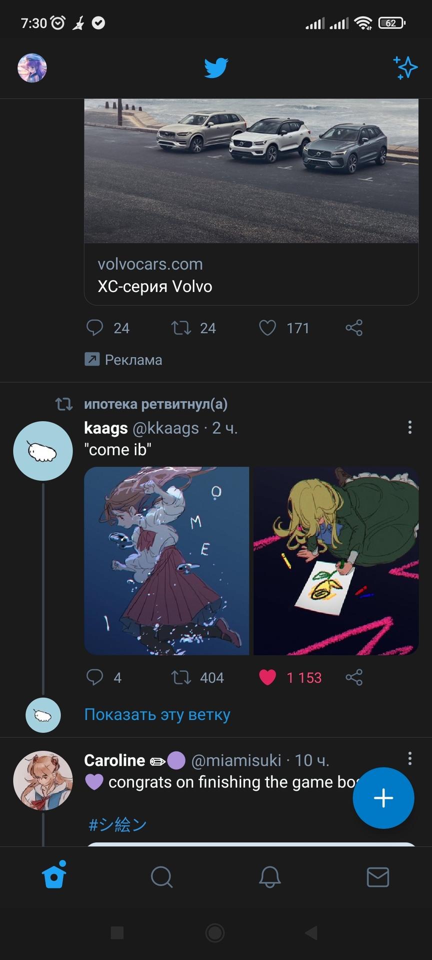This screenshot has height=960, width=432.
Task: Open the kaags tweet overflow menu
Action: [x=410, y=427]
